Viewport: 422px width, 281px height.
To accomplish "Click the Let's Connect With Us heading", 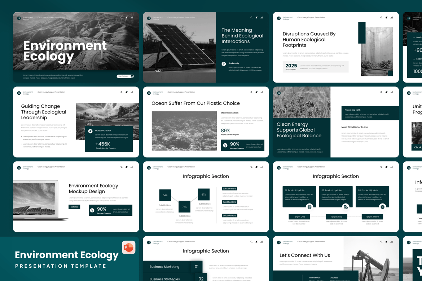I will (305, 255).
